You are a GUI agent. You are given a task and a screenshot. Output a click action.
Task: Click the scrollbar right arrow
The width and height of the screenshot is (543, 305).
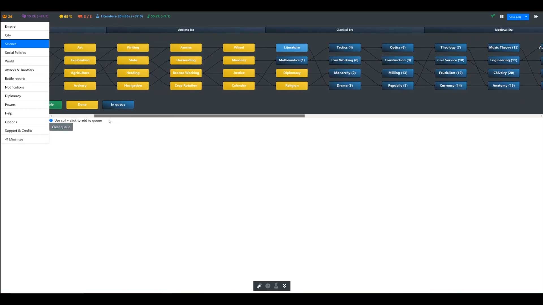541,116
